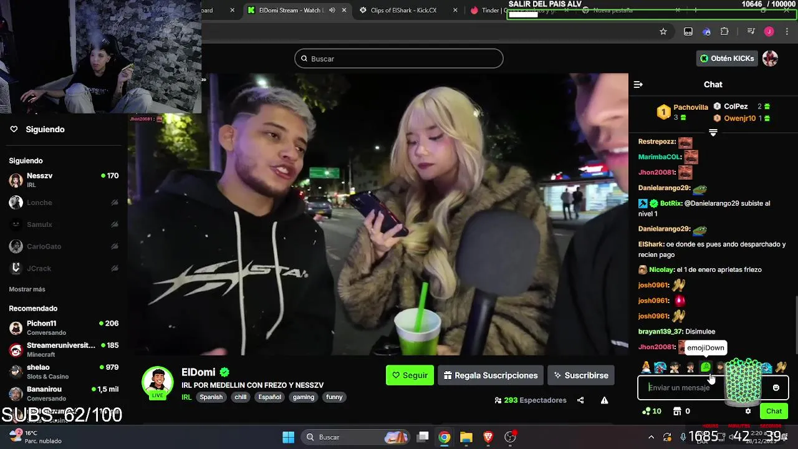This screenshot has height=449, width=798.
Task: Open the emoji picker in the message box
Action: [x=776, y=387]
